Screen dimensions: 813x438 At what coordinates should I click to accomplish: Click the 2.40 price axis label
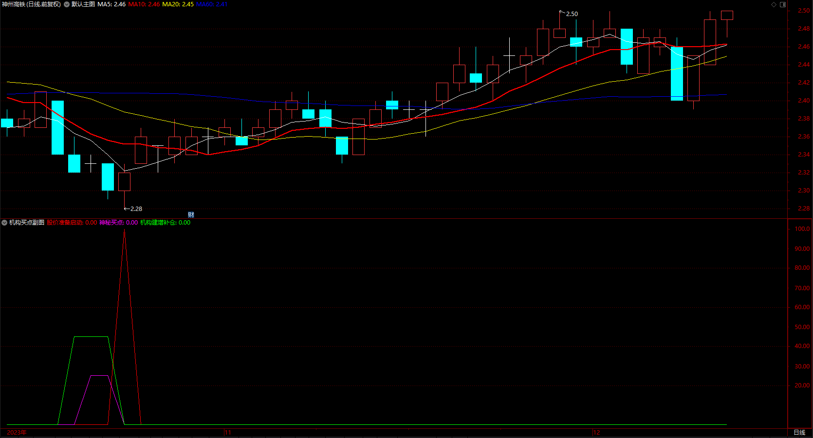pyautogui.click(x=804, y=101)
